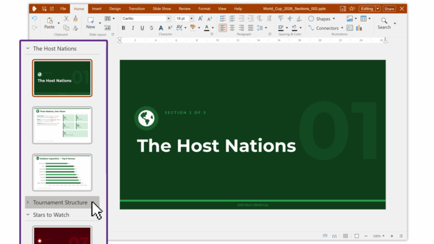The height and width of the screenshot is (244, 434).
Task: Decrease font size with the shrink font icon
Action: (x=210, y=19)
